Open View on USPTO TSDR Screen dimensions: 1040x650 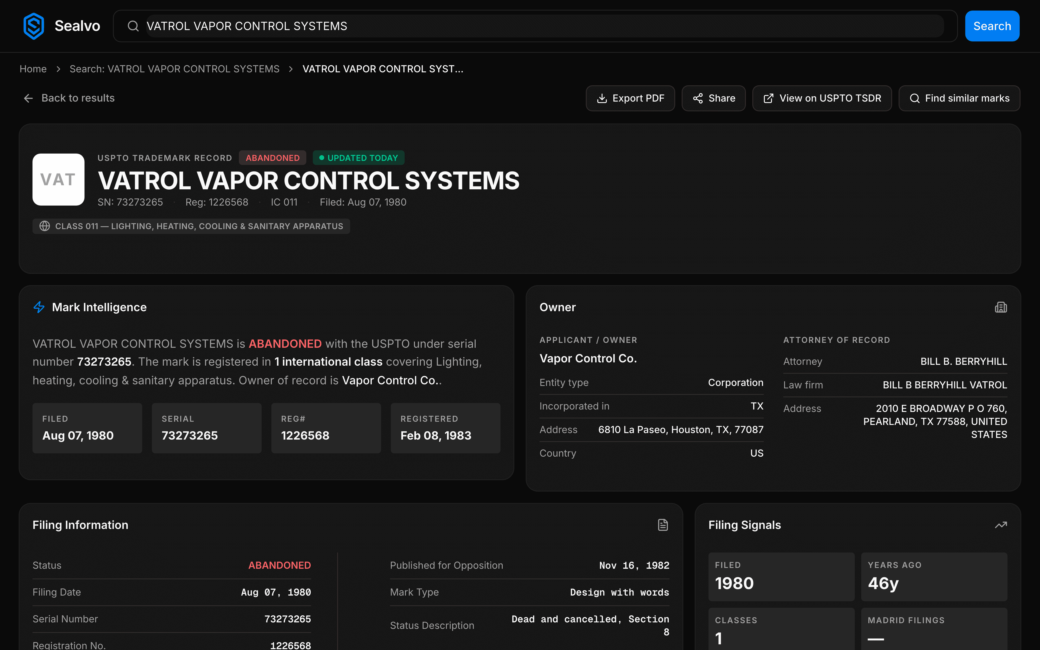click(x=822, y=98)
